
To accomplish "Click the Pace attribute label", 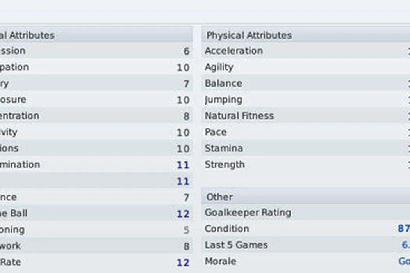I will click(216, 132).
